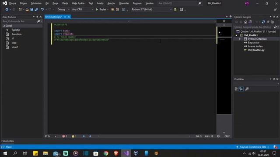Select the Url_Kisaltici.py editor tab
Viewport: 280px width, 157px height.
(53, 17)
